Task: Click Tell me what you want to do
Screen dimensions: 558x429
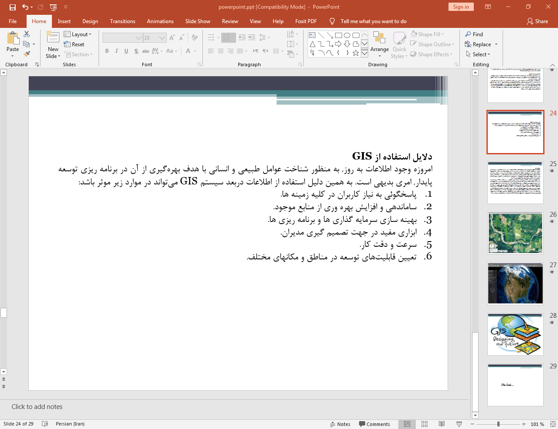Action: 373,21
